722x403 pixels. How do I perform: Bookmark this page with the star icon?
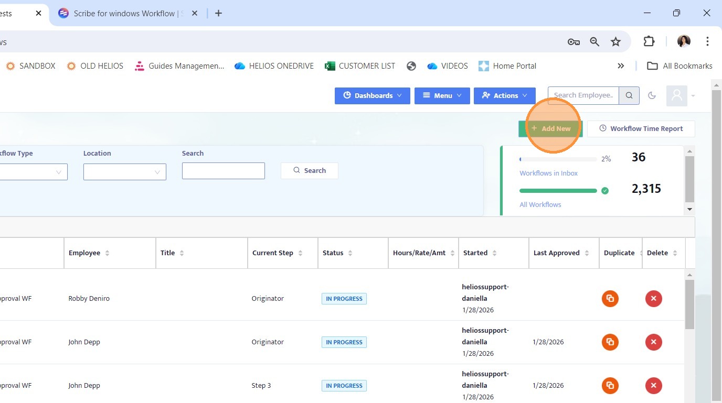[616, 42]
